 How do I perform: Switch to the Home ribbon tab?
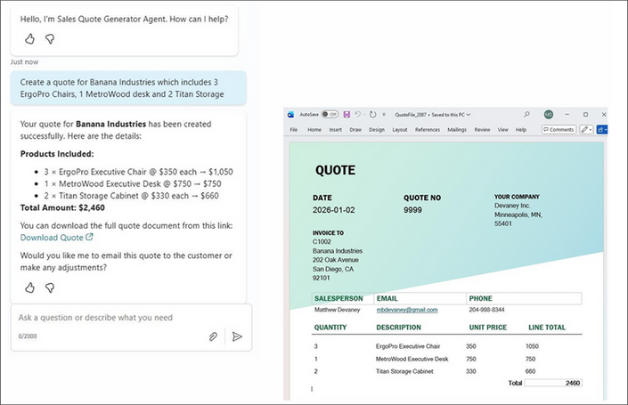[314, 130]
